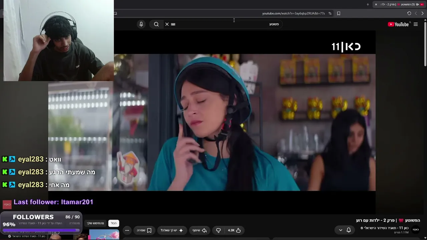Open more actions three-dot menu
This screenshot has height=240, width=427.
[127, 230]
